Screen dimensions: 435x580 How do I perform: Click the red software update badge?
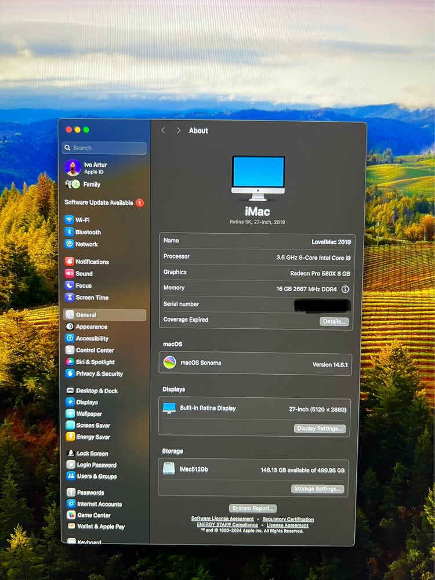coord(140,202)
